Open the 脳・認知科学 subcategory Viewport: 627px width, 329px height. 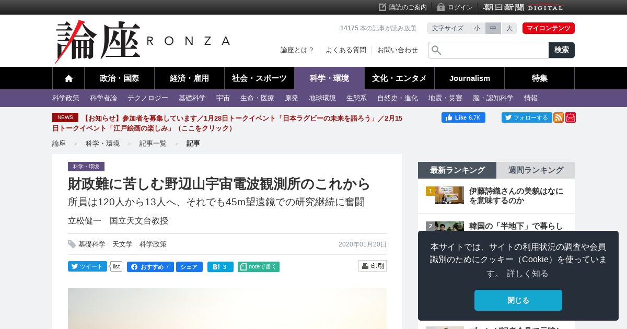click(493, 98)
